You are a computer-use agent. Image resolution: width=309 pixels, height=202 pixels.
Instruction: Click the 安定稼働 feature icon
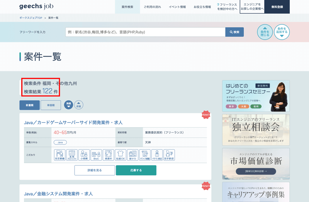pos(60,155)
